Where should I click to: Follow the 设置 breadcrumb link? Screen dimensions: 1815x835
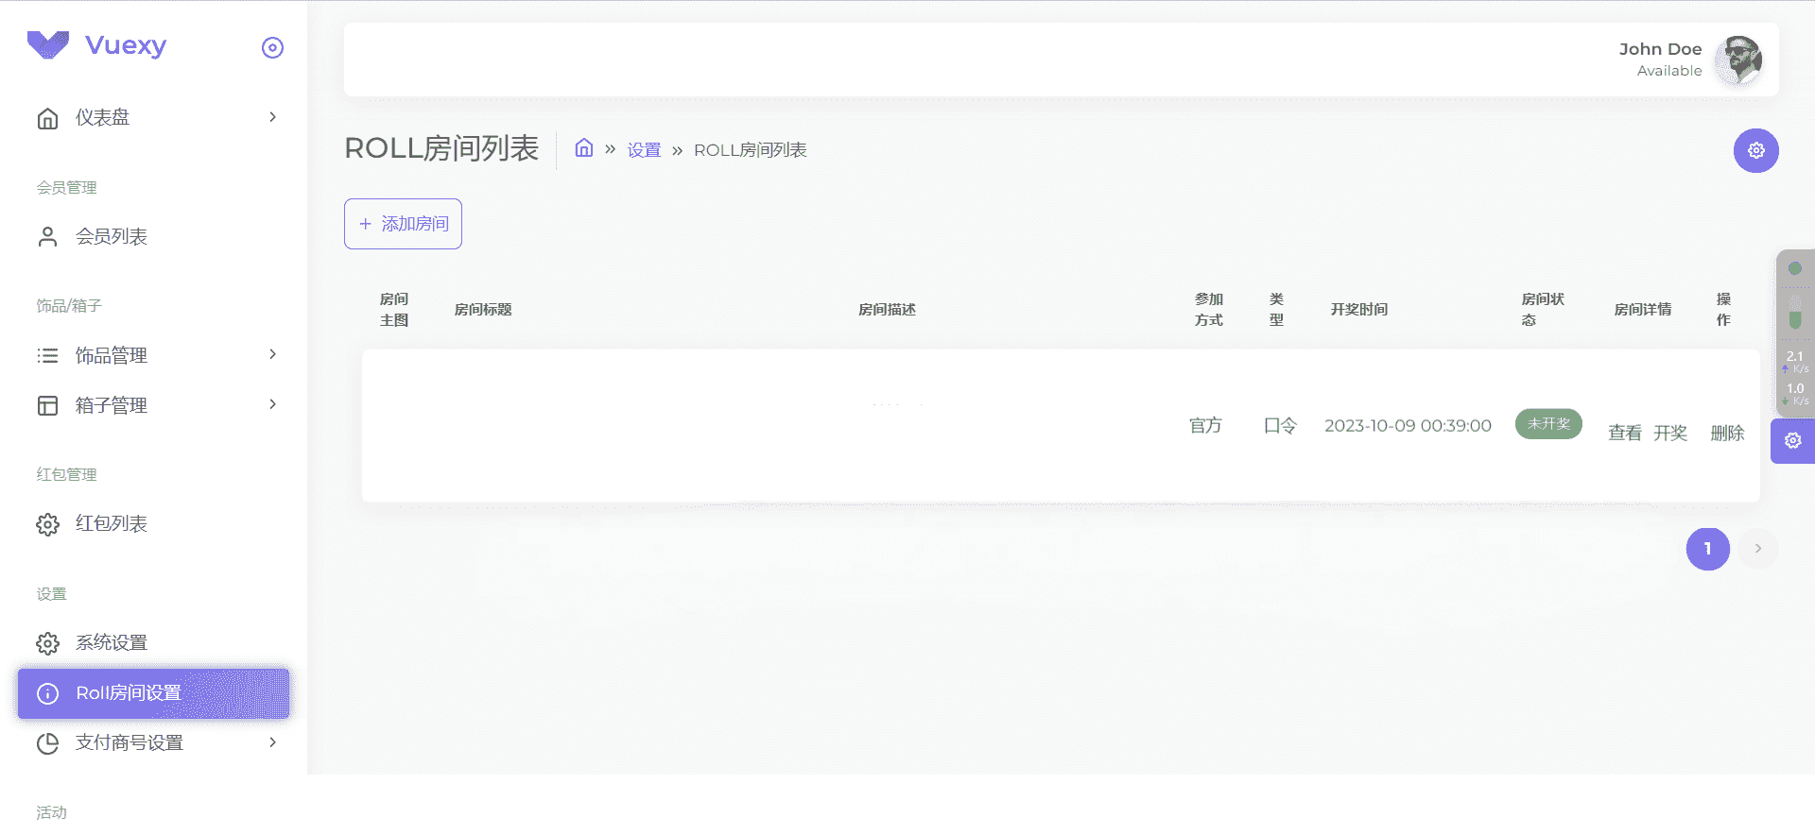[644, 150]
